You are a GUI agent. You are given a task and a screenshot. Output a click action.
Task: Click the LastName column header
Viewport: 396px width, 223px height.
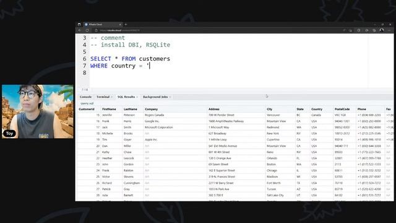click(x=131, y=109)
